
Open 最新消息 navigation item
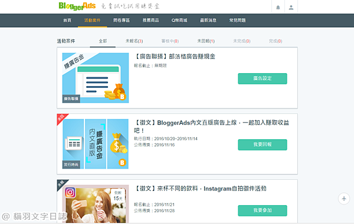point(208,20)
